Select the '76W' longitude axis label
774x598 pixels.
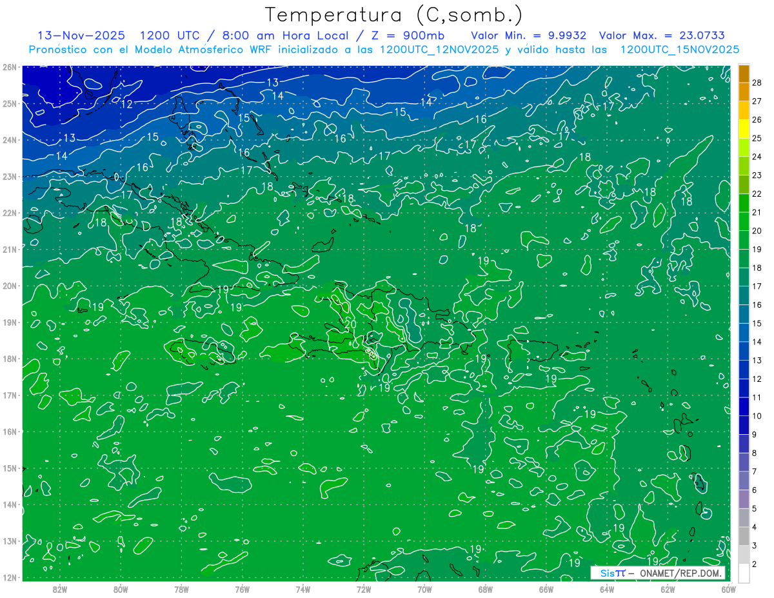pos(243,588)
